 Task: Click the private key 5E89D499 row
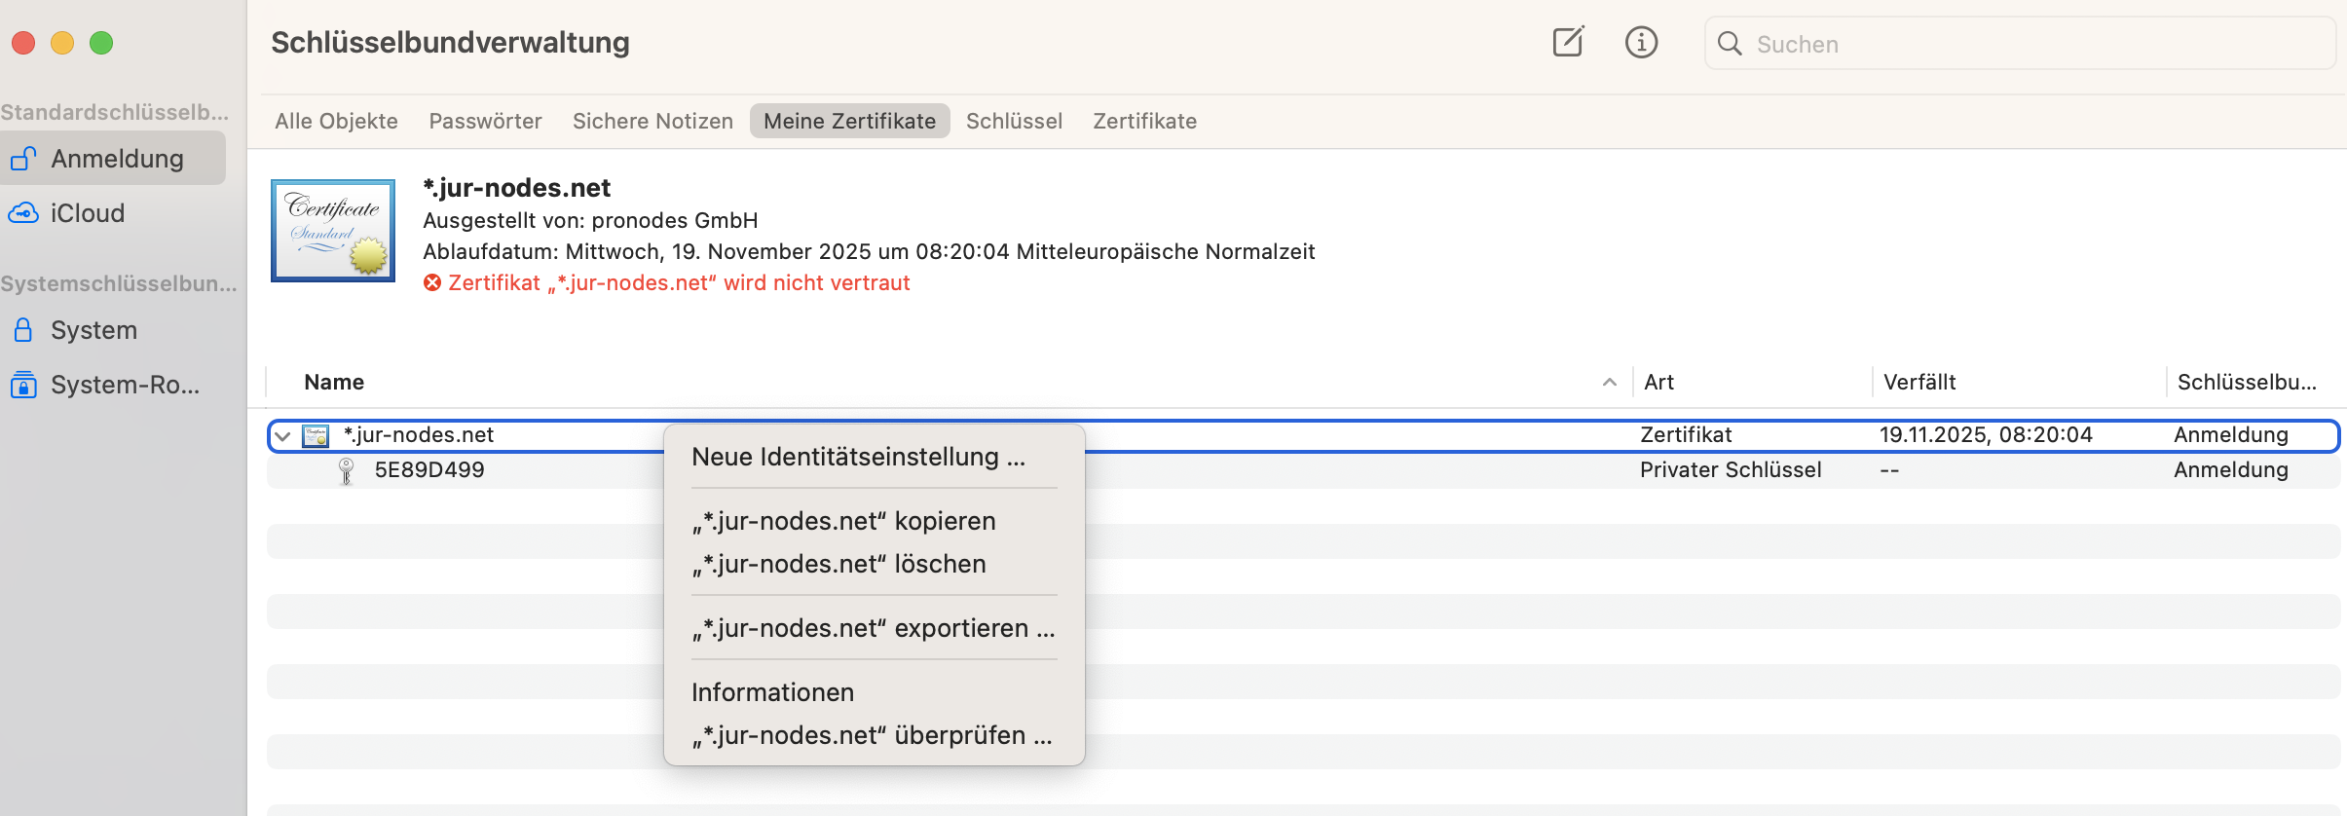429,470
